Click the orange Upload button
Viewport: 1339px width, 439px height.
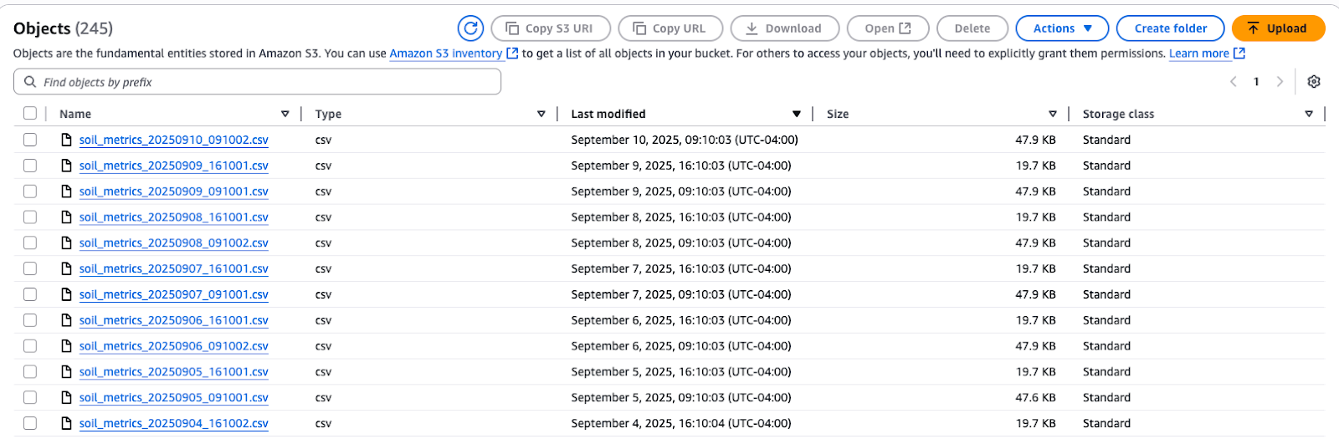(x=1278, y=28)
